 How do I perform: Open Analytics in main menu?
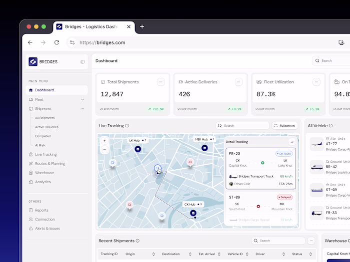(42, 182)
